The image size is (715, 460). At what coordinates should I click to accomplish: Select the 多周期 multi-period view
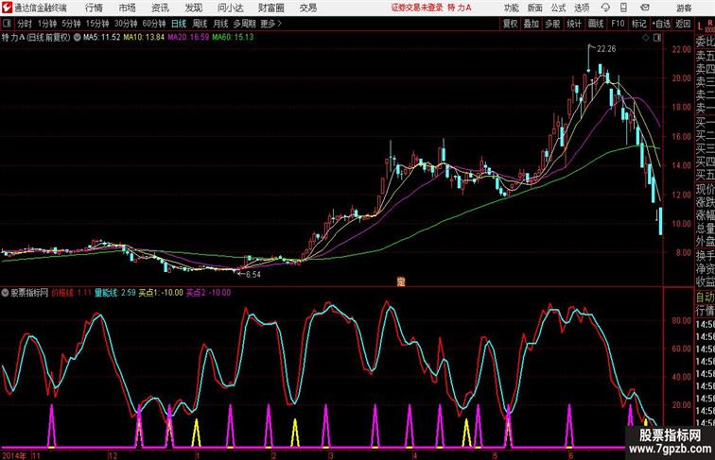click(x=244, y=24)
